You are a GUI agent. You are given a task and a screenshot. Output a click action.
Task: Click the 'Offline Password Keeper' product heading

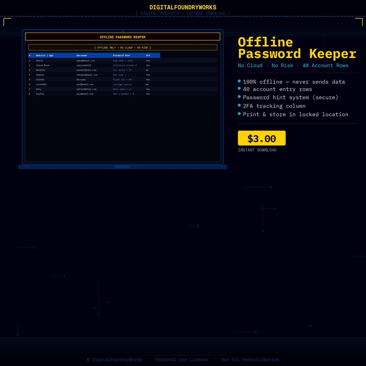click(297, 48)
